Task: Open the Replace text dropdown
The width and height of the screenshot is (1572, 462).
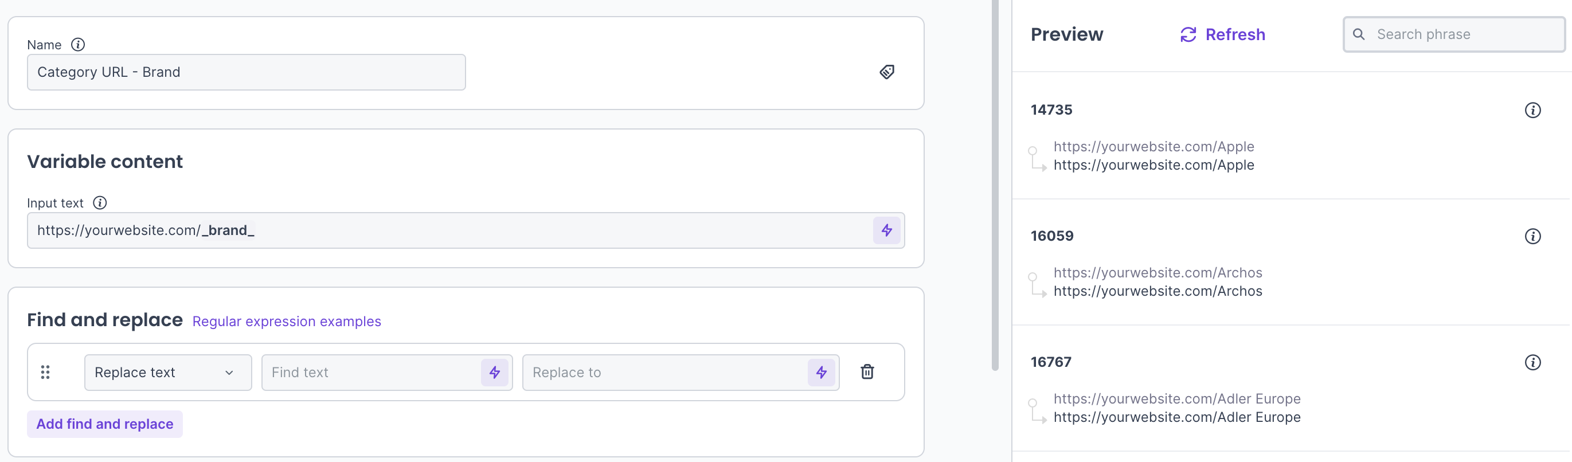Action: coord(168,372)
